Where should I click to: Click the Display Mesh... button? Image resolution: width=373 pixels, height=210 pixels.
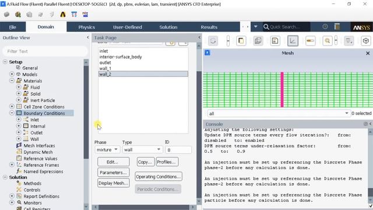(x=114, y=183)
